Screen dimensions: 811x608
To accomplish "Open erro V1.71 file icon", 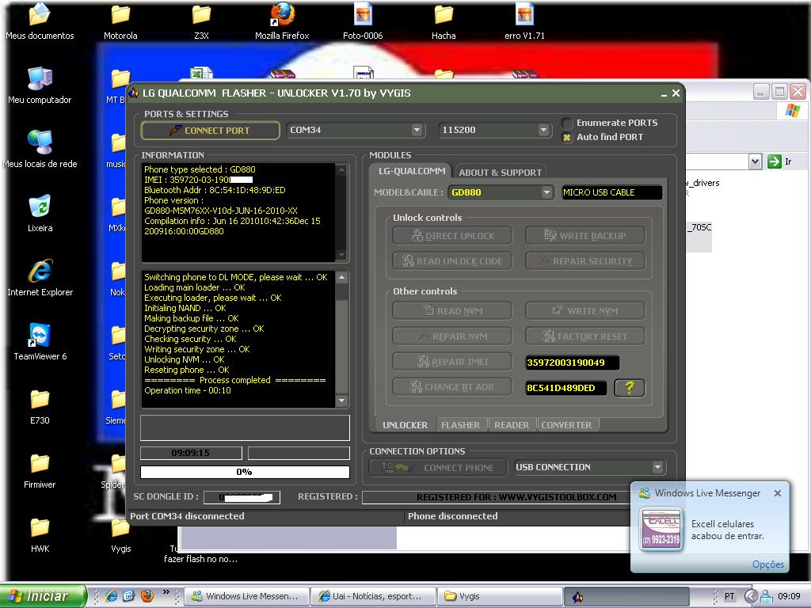I will [524, 21].
